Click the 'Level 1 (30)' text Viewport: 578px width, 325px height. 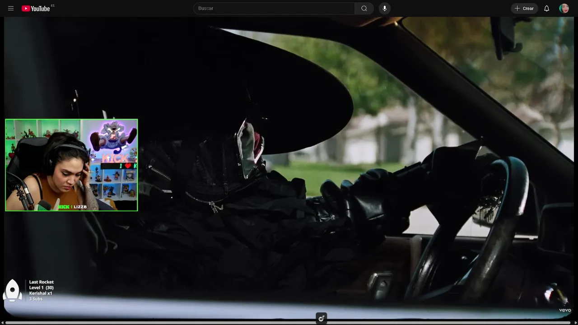click(42, 288)
